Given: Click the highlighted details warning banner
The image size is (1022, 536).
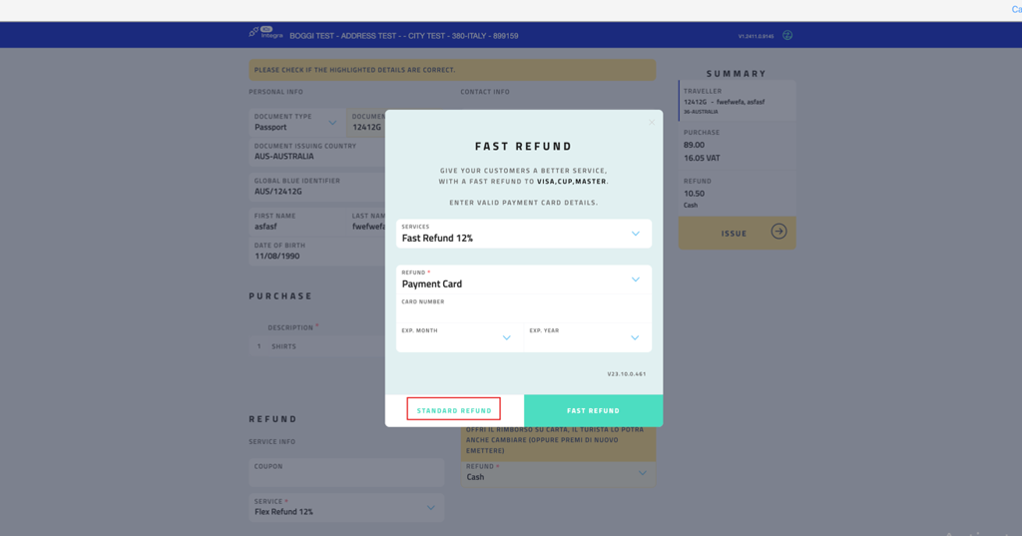Looking at the screenshot, I should click(452, 70).
